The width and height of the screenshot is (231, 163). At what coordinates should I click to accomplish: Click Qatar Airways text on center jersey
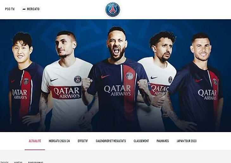click(x=117, y=90)
